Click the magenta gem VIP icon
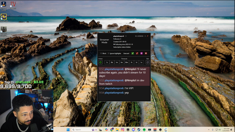The image size is (235, 132). point(141,54)
